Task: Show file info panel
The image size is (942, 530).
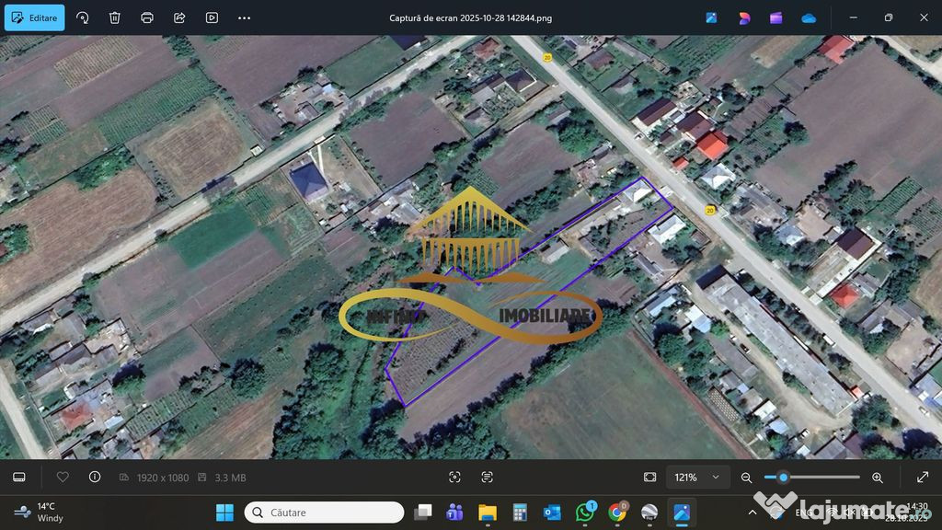Action: coord(95,478)
